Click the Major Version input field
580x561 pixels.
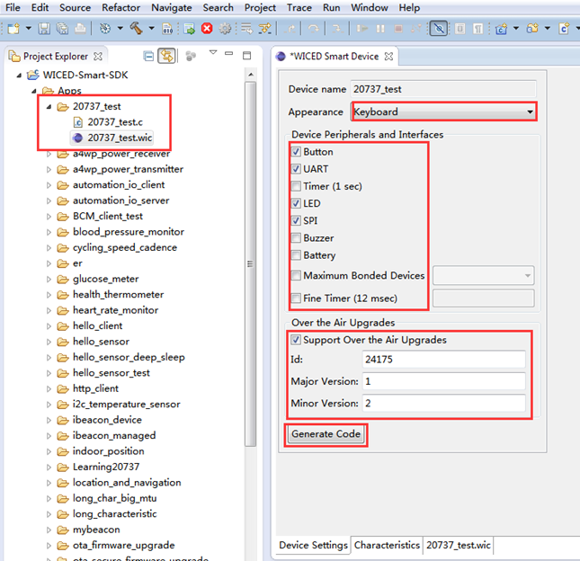pyautogui.click(x=444, y=381)
